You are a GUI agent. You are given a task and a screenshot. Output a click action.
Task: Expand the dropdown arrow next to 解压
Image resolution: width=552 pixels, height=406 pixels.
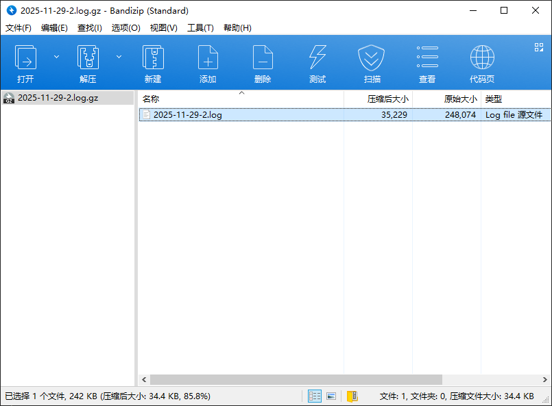pos(119,57)
